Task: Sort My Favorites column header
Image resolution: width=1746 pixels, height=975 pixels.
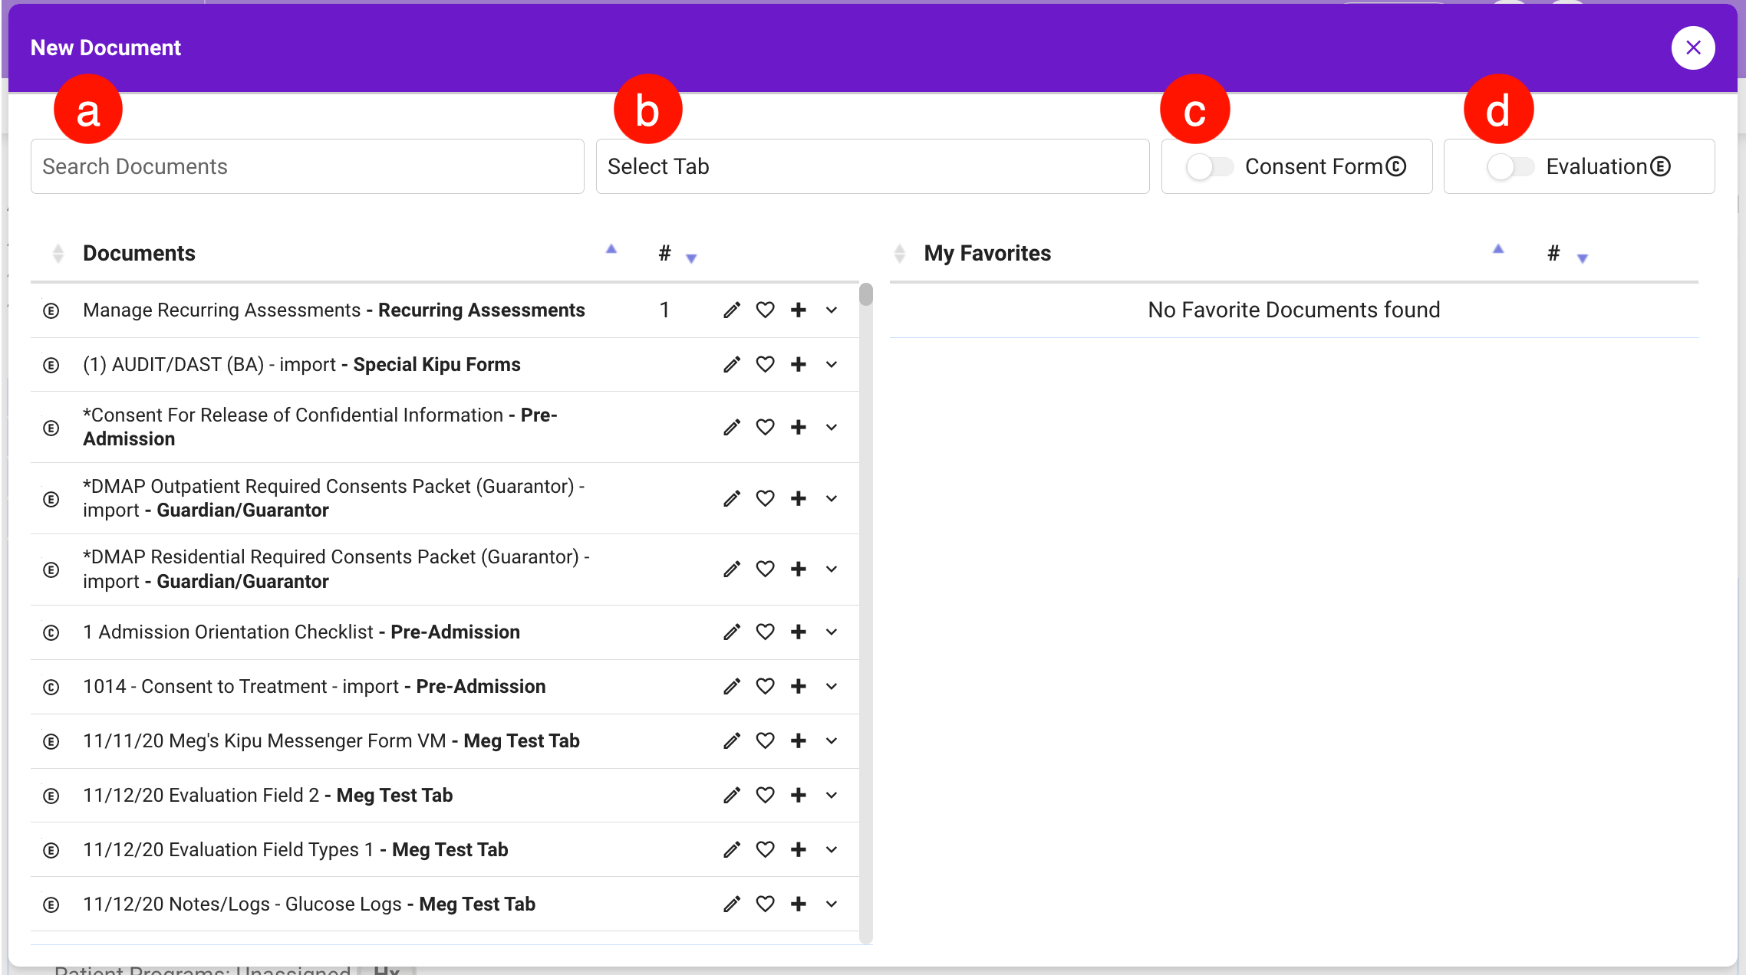Action: [x=987, y=253]
